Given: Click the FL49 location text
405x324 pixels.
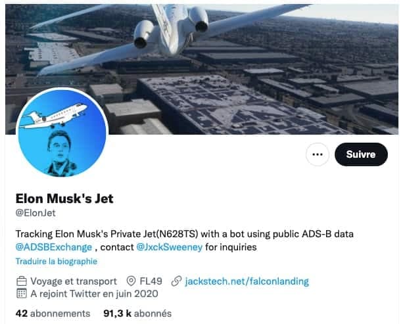Looking at the screenshot, I should point(152,281).
